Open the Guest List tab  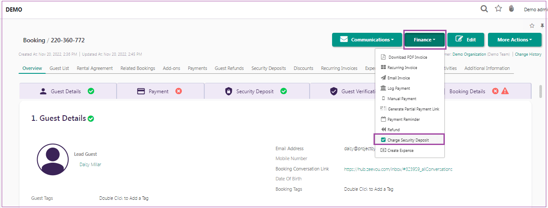click(59, 68)
